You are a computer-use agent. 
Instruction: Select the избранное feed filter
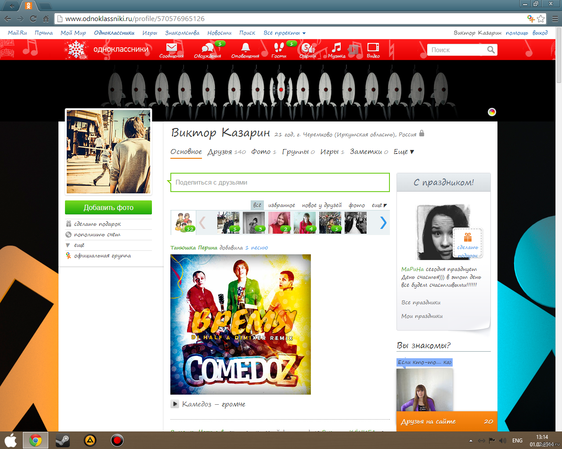pos(281,205)
